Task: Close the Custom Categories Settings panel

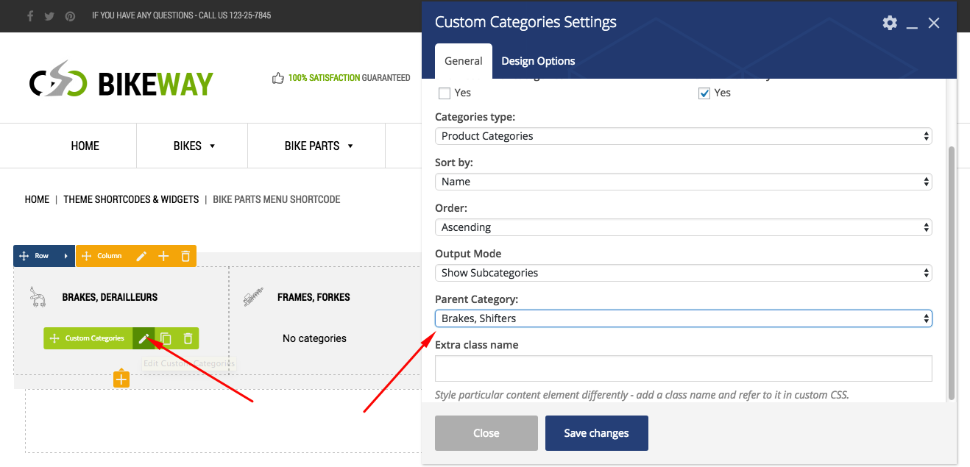Action: point(934,23)
